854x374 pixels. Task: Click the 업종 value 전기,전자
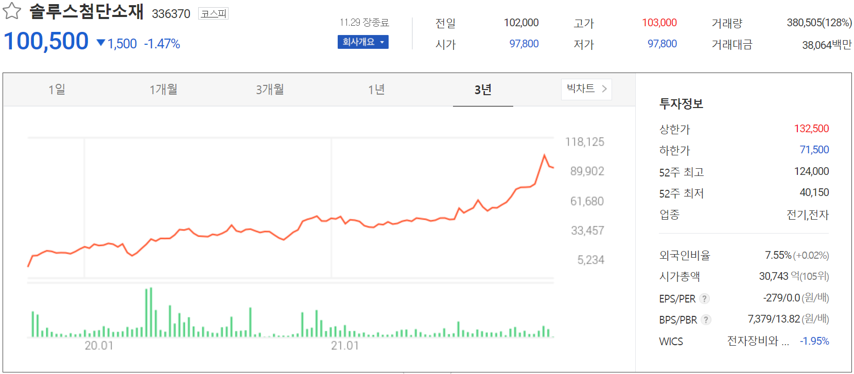(808, 215)
